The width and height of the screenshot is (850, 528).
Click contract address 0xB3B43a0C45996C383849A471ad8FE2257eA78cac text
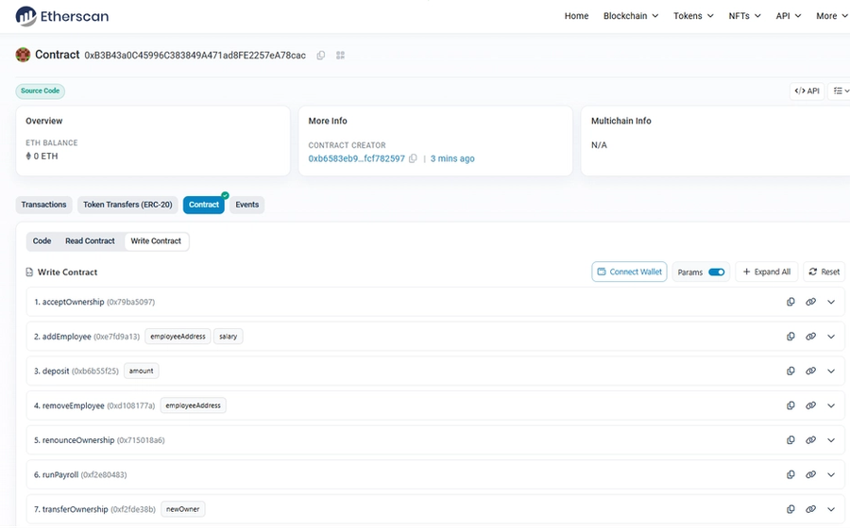195,56
